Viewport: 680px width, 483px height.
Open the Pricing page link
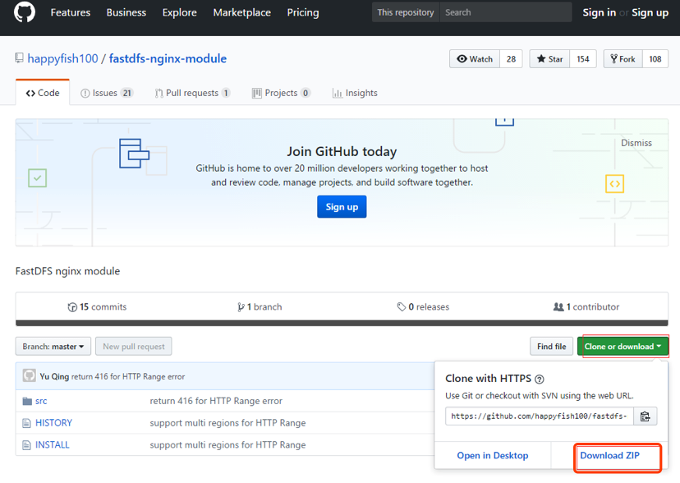tap(303, 12)
